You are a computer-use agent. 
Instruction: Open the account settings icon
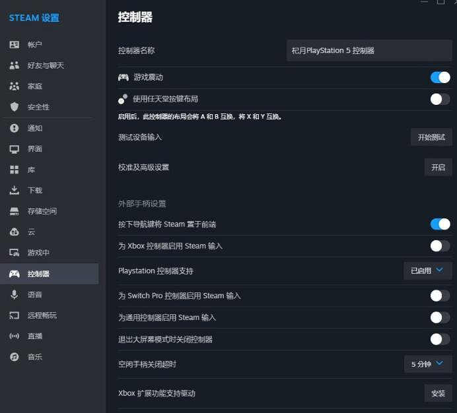15,45
